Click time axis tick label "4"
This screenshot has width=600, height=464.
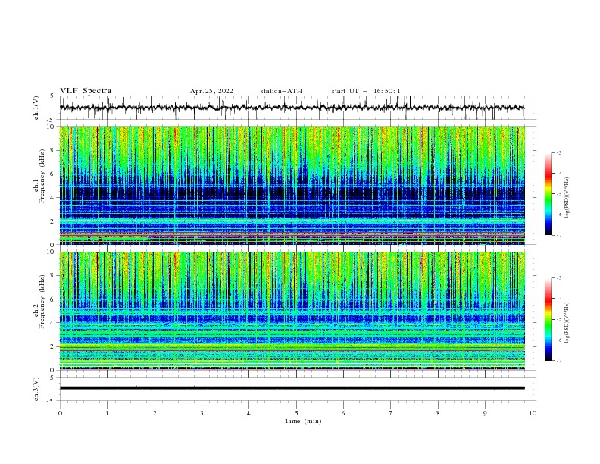[x=248, y=413]
